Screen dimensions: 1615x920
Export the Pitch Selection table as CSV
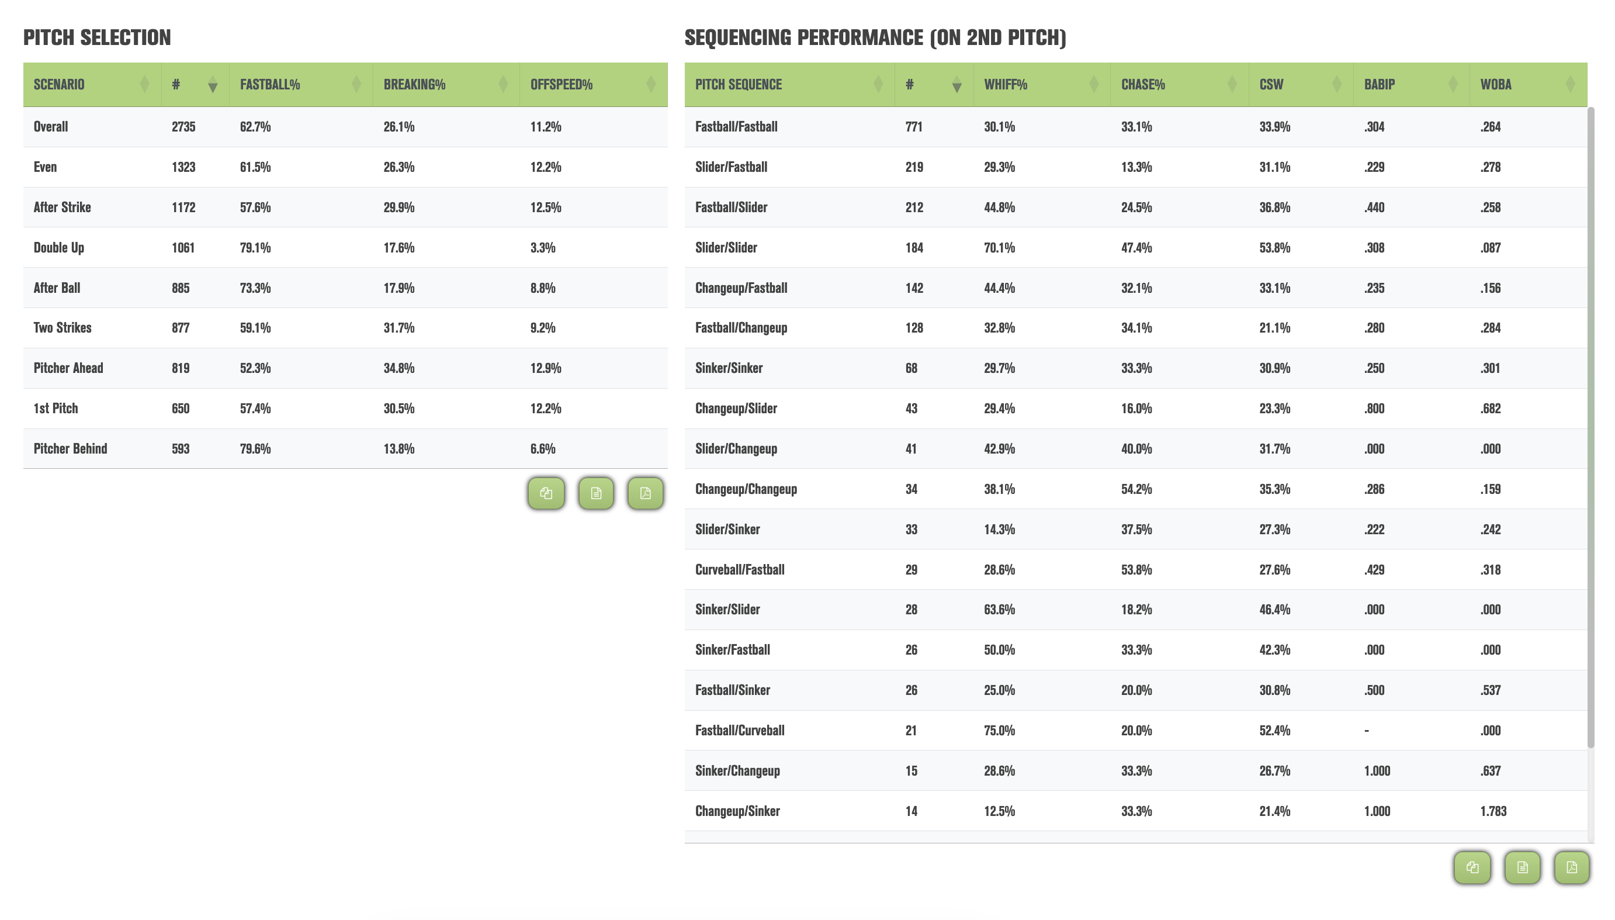[x=595, y=493]
